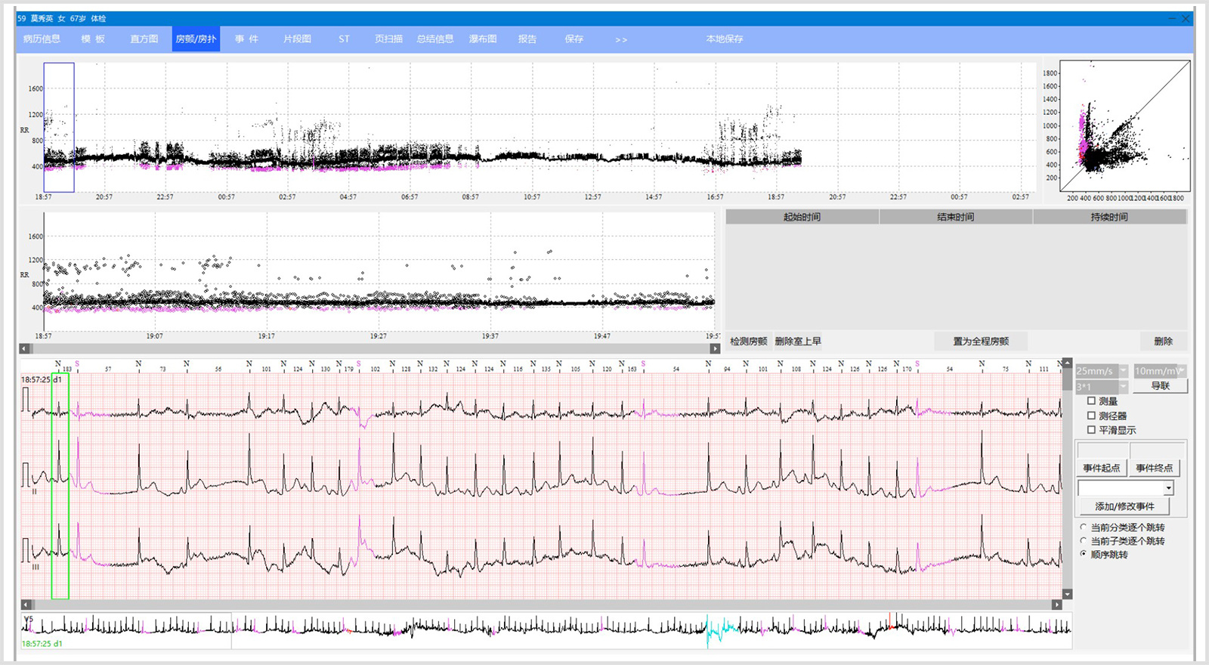Click right scroll arrow under RR trend chart
Screen dimensions: 1209x665
(715, 348)
